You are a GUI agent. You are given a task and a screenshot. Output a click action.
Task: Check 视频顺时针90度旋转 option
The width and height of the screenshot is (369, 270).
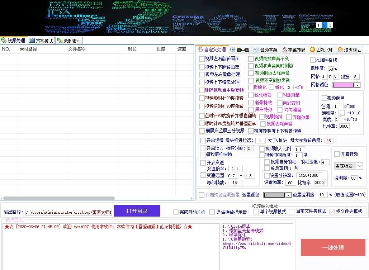[202, 98]
